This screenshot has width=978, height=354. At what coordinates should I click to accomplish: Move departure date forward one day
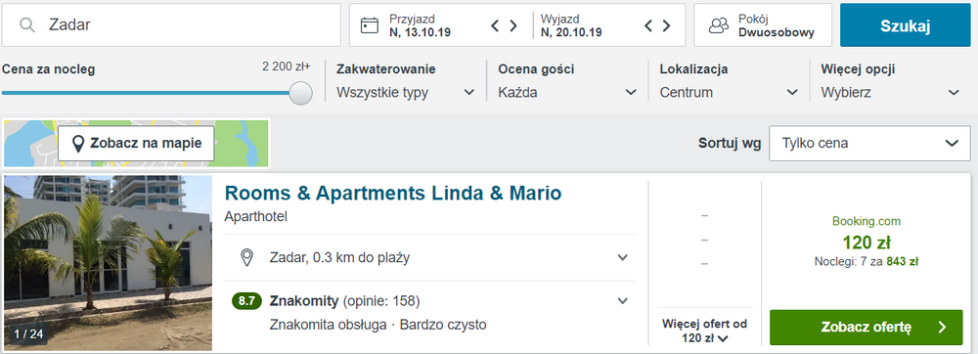click(x=666, y=25)
